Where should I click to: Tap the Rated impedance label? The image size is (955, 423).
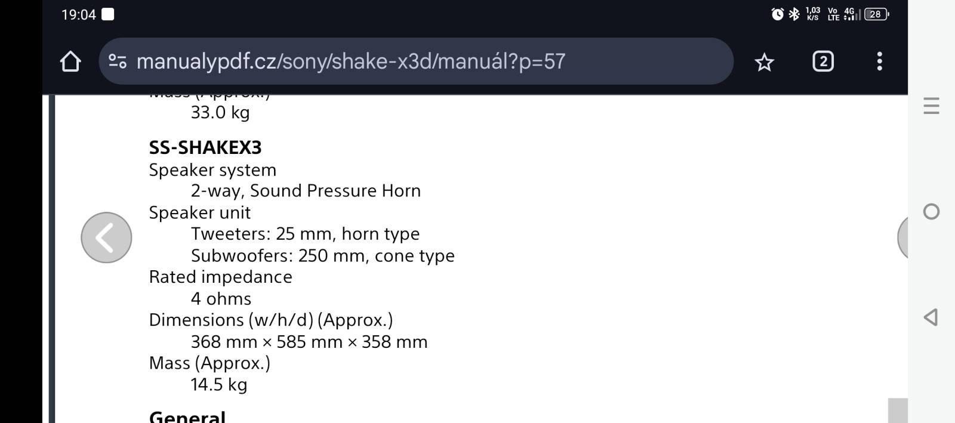[220, 277]
